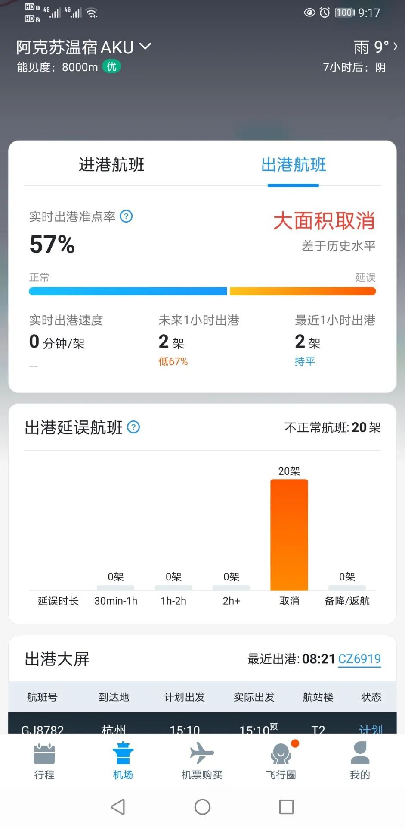Tap the orange 取消 20架 chart bar
Image resolution: width=405 pixels, height=828 pixels.
point(289,535)
